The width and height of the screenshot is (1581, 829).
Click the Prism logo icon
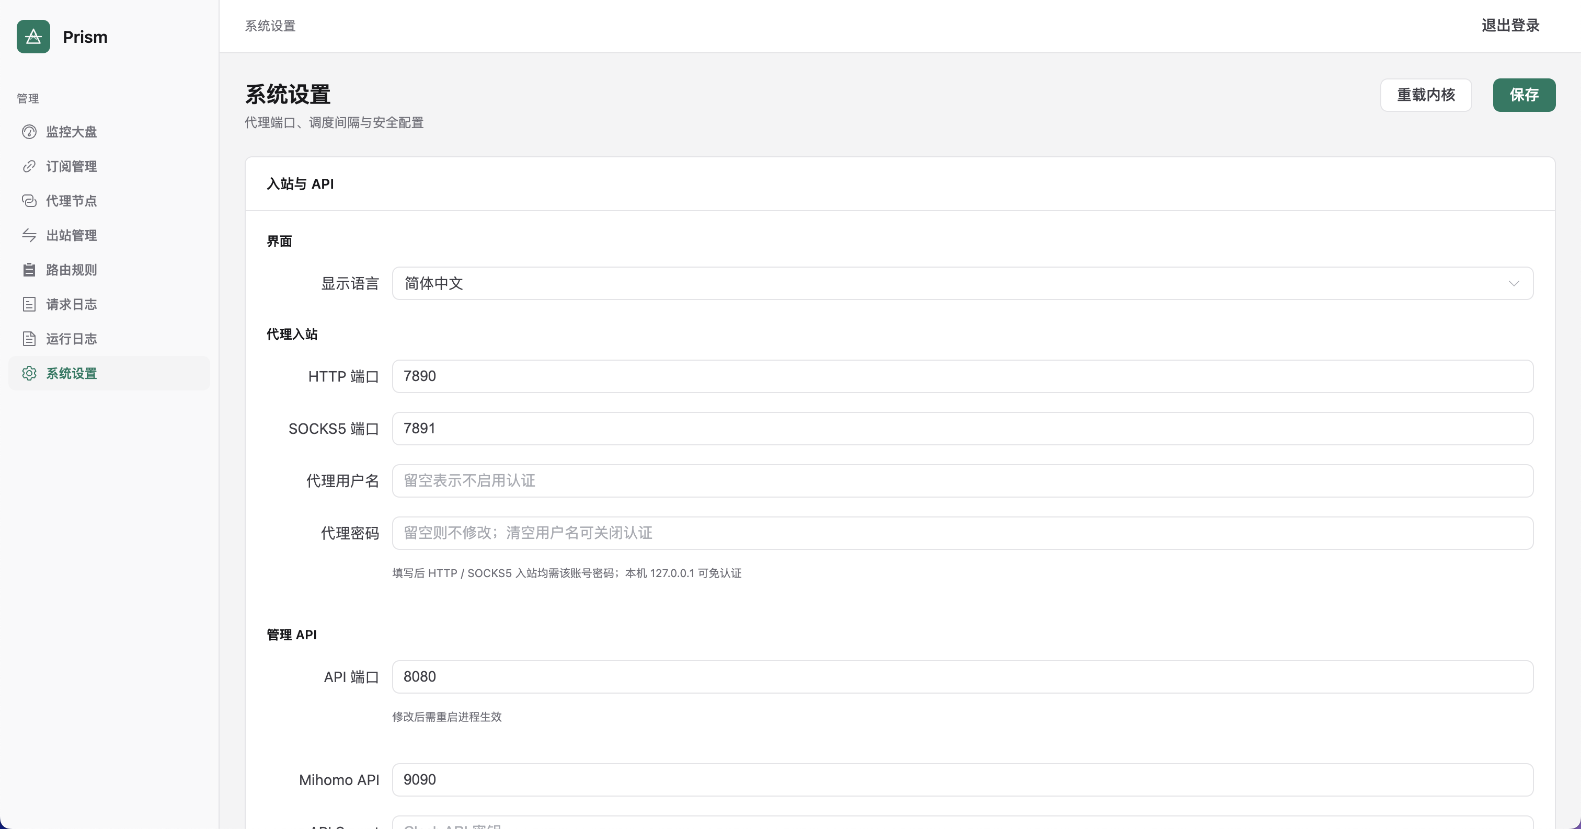pos(33,37)
